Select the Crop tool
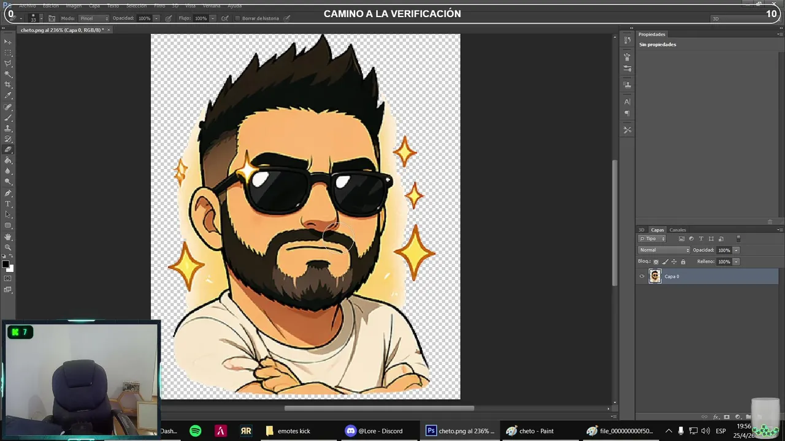 (x=8, y=85)
